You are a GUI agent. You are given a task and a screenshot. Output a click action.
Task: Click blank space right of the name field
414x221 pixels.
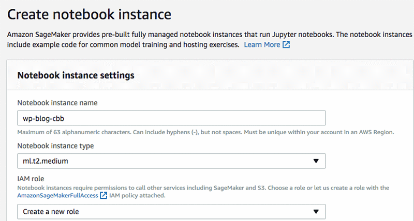pos(367,118)
